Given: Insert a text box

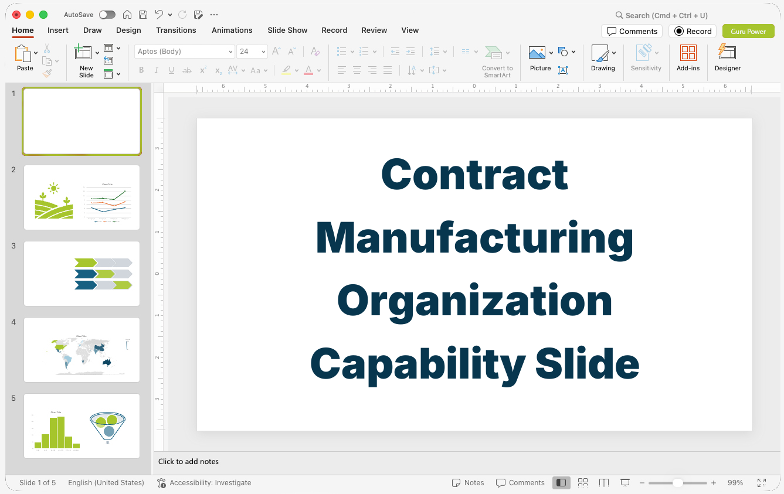Looking at the screenshot, I should [563, 70].
